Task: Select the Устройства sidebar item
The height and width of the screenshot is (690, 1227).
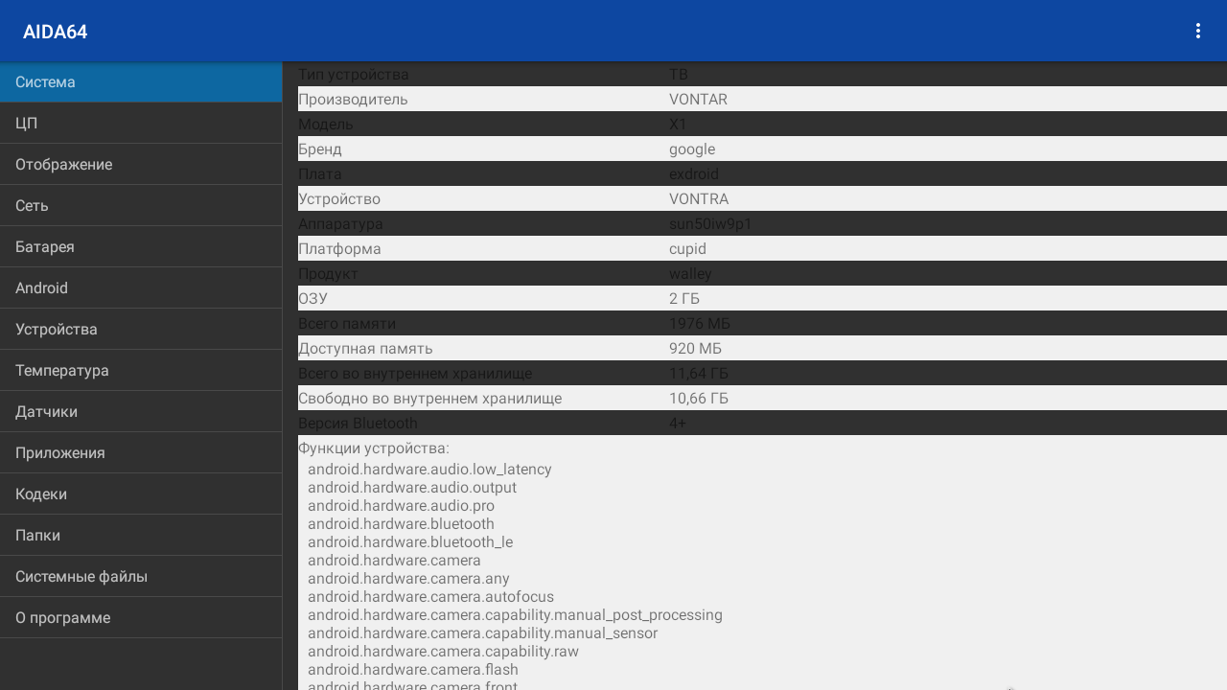Action: pyautogui.click(x=141, y=330)
